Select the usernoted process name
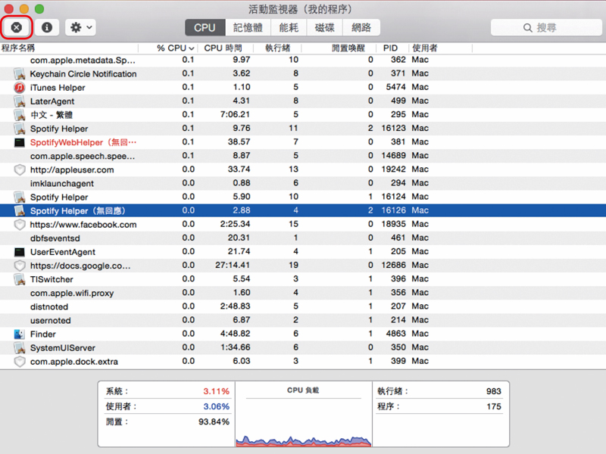 [x=51, y=320]
